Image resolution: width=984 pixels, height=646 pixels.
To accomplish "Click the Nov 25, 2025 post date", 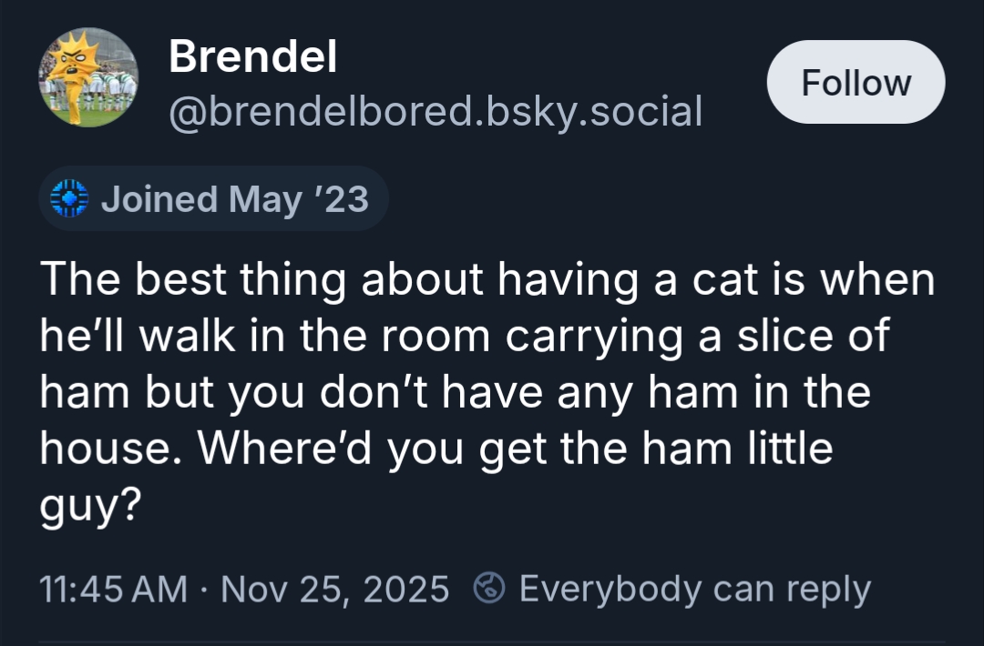I will (x=335, y=589).
